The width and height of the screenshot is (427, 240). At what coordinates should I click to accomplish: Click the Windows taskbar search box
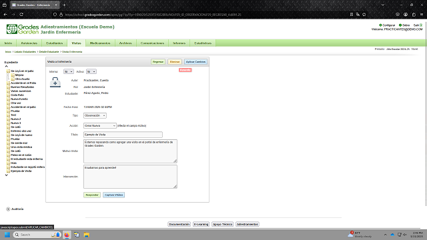click(37, 235)
